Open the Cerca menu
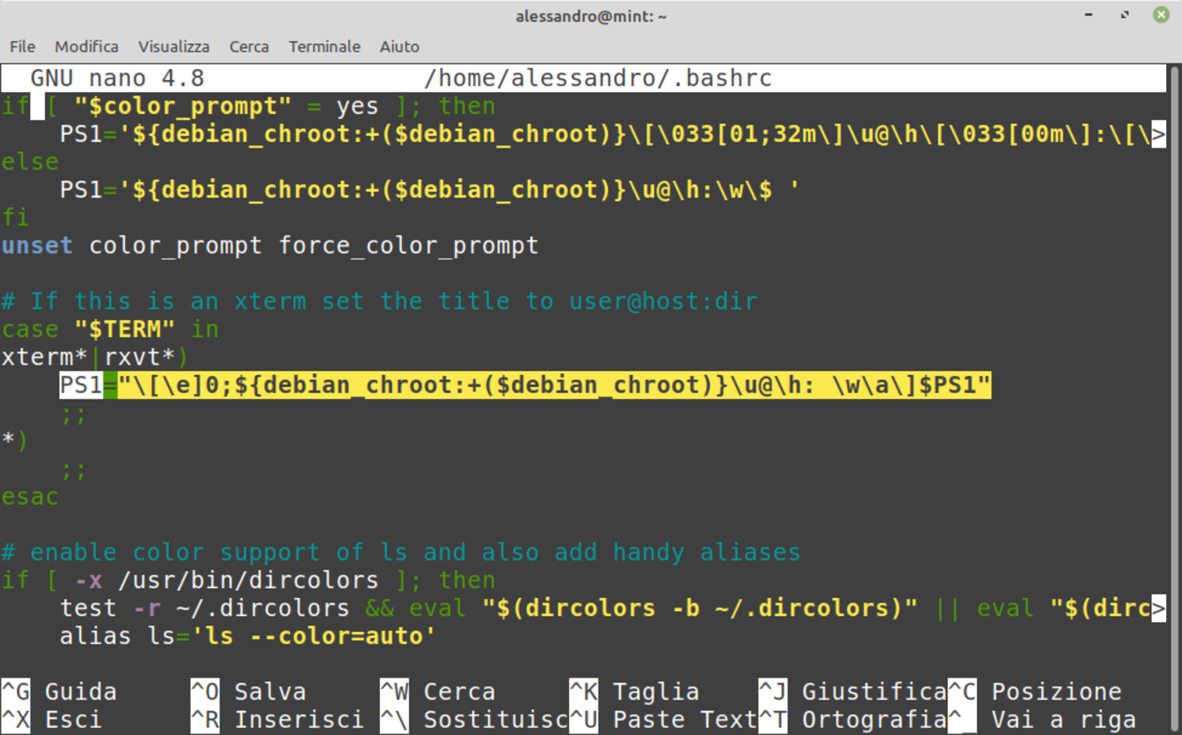Image resolution: width=1182 pixels, height=735 pixels. 249,46
